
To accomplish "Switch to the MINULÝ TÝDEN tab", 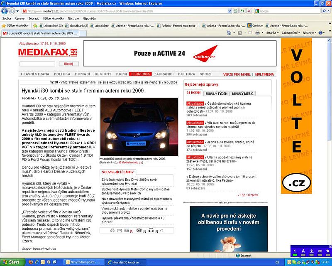I will (x=216, y=94).
